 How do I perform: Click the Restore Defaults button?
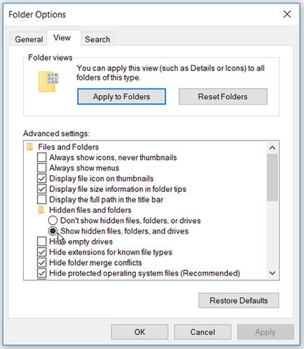[238, 300]
